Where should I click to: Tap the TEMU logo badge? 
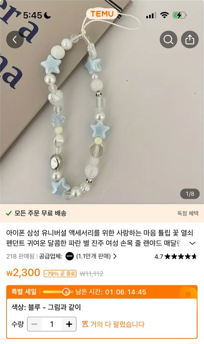(x=102, y=14)
